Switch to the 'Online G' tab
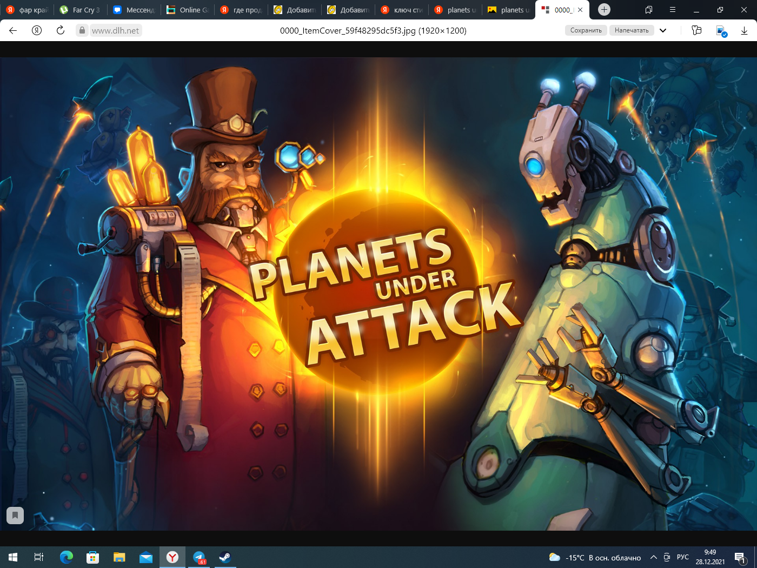This screenshot has height=568, width=757. point(188,10)
